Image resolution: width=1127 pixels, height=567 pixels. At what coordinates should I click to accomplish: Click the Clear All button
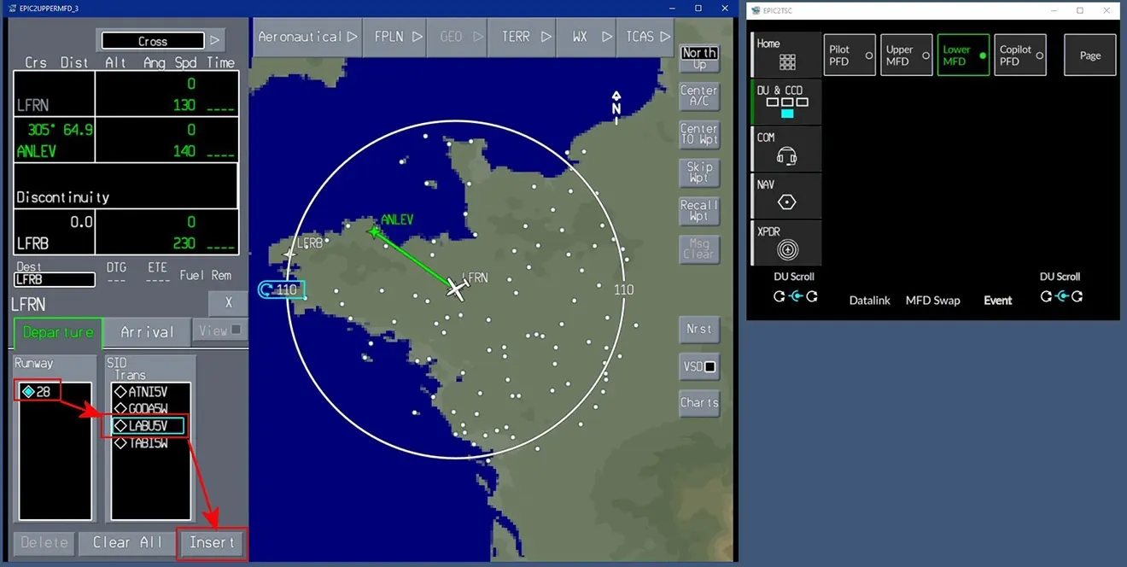(x=127, y=543)
